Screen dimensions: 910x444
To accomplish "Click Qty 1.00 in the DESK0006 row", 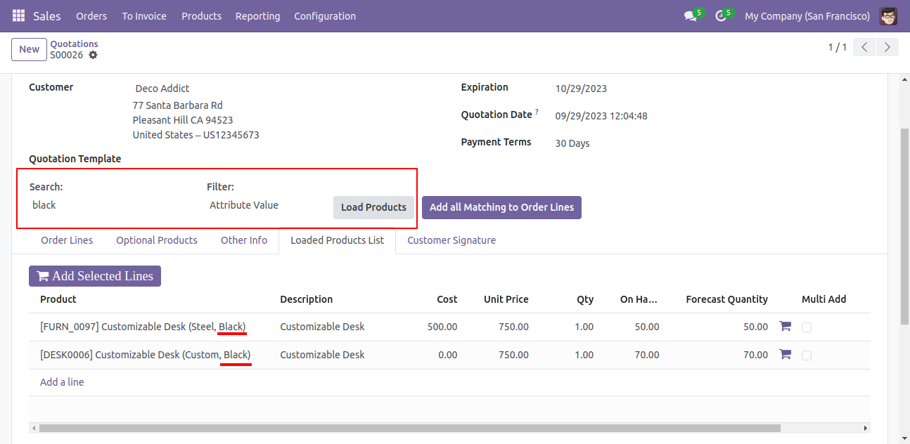I will pyautogui.click(x=584, y=355).
